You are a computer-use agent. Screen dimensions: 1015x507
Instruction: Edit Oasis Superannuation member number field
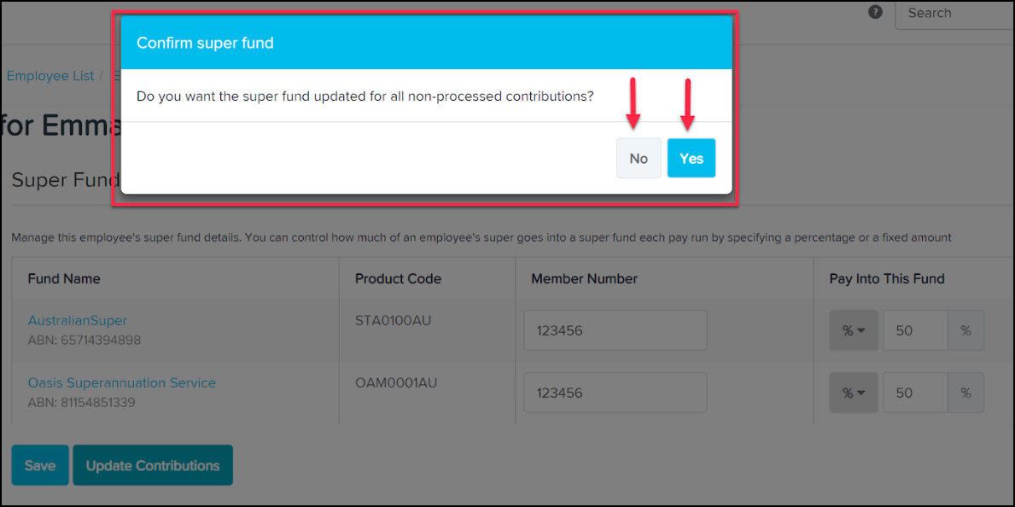615,393
